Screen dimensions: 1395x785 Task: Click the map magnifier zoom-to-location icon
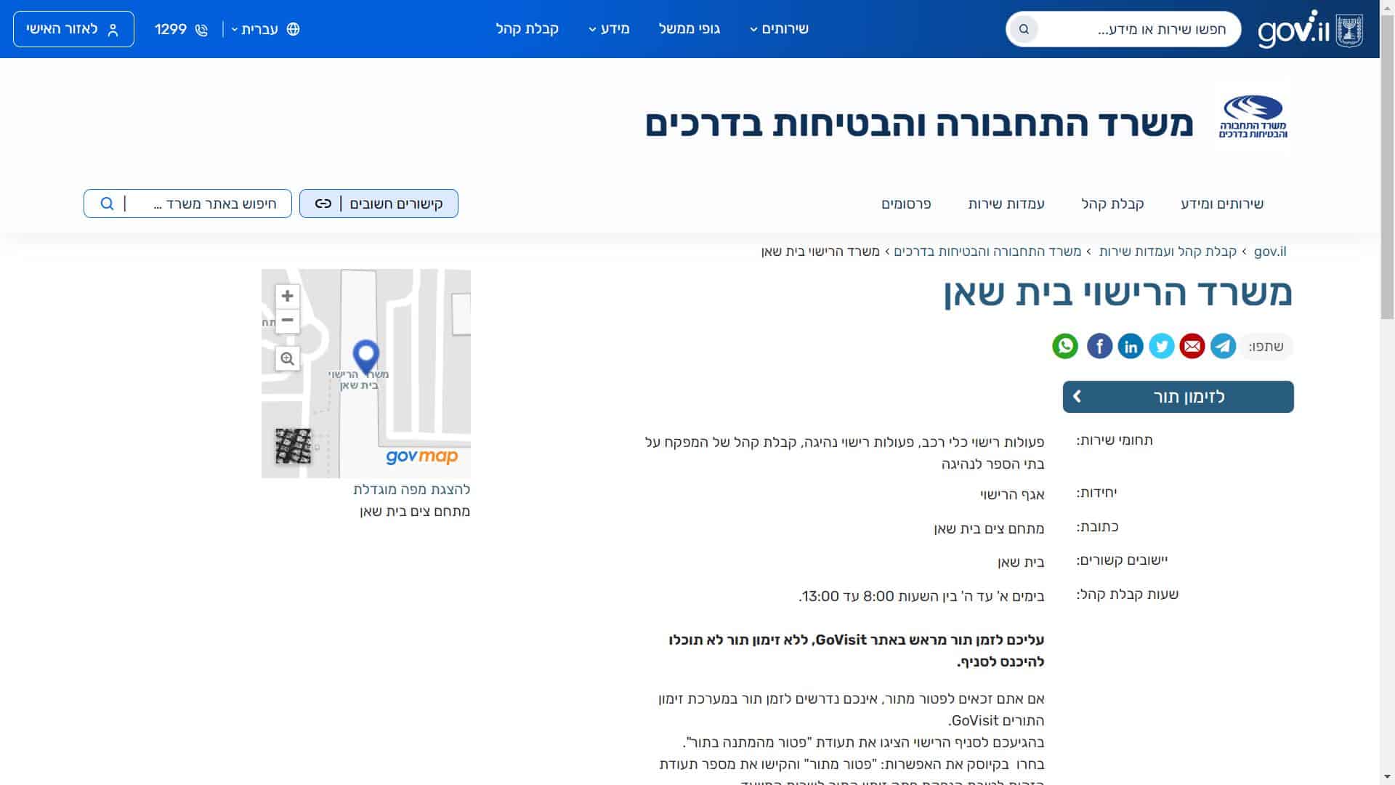288,358
